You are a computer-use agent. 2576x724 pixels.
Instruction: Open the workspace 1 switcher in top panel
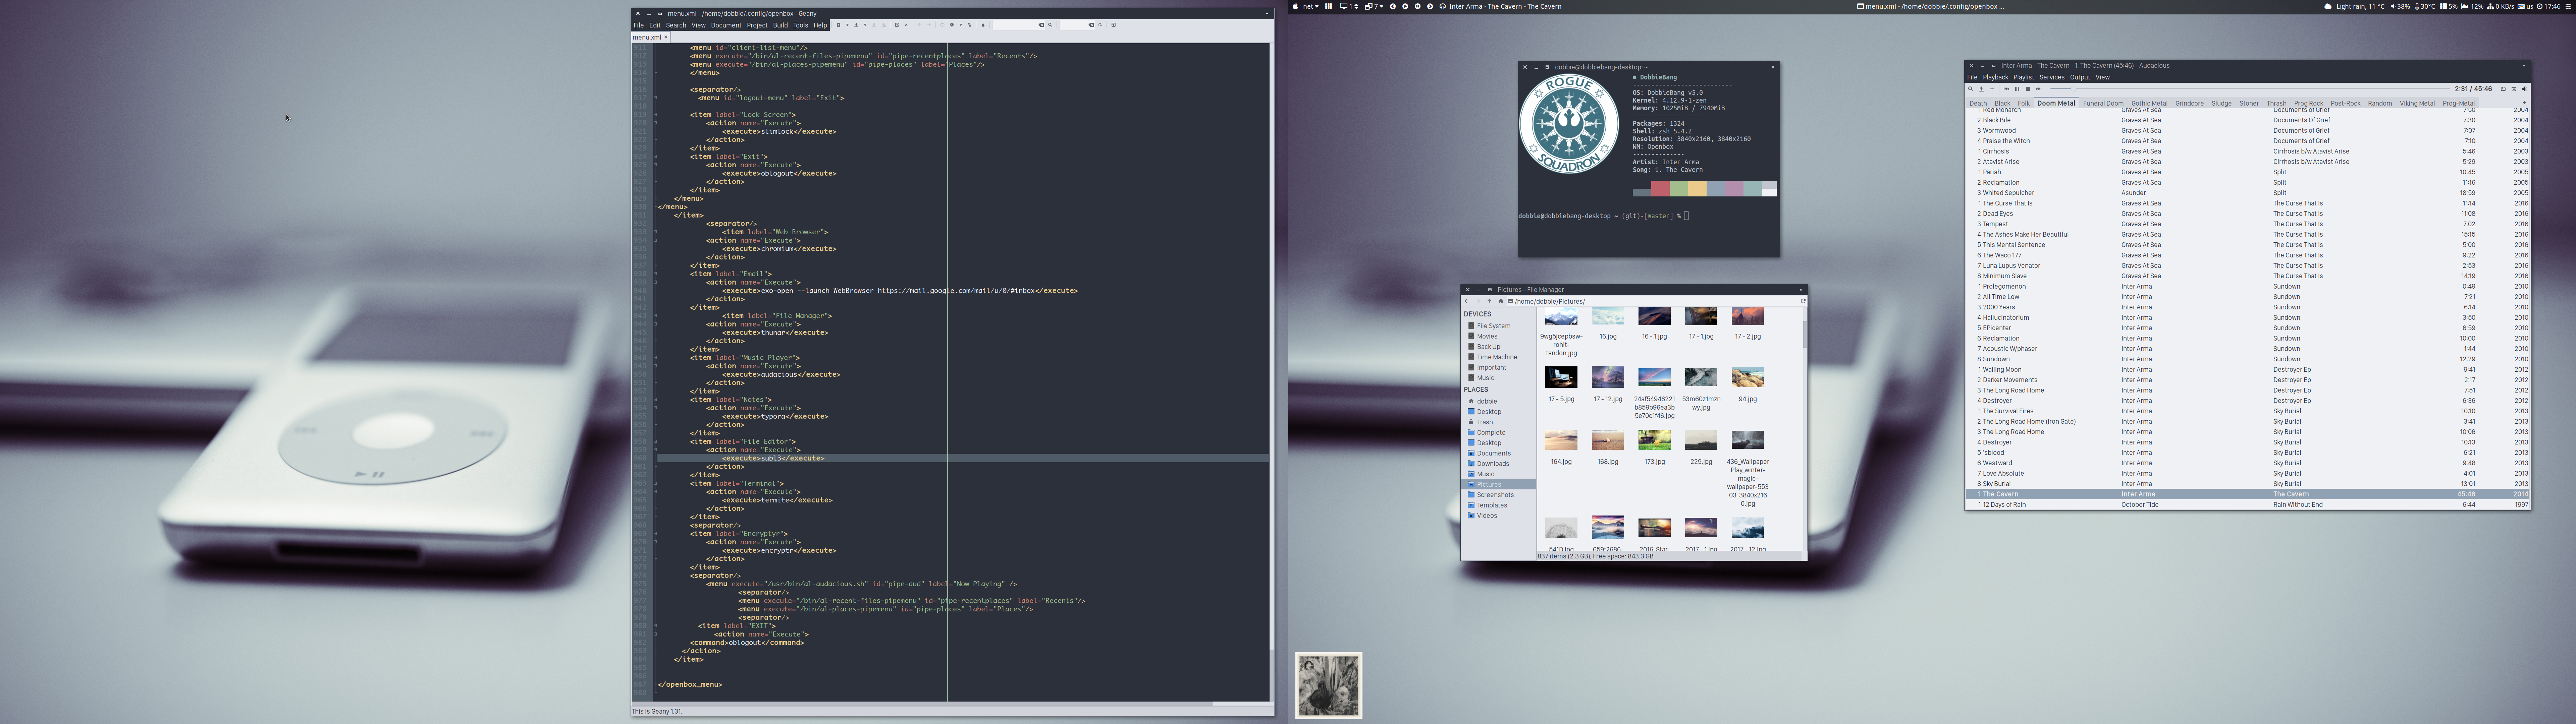click(x=1349, y=6)
